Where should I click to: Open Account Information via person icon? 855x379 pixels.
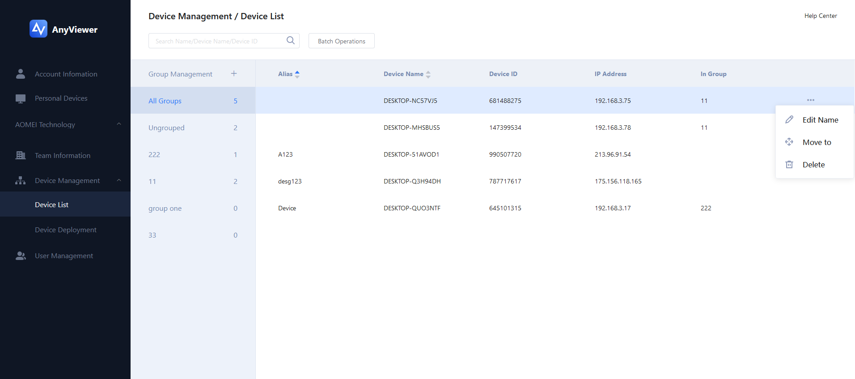(x=21, y=74)
